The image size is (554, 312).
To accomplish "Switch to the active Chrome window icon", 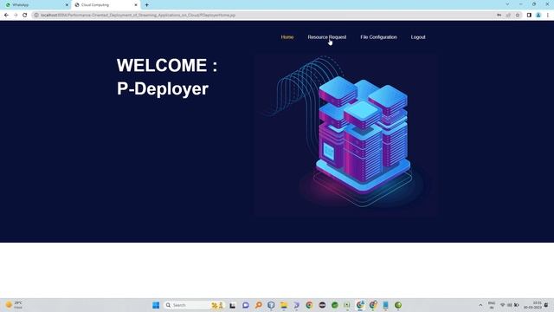I will point(360,305).
